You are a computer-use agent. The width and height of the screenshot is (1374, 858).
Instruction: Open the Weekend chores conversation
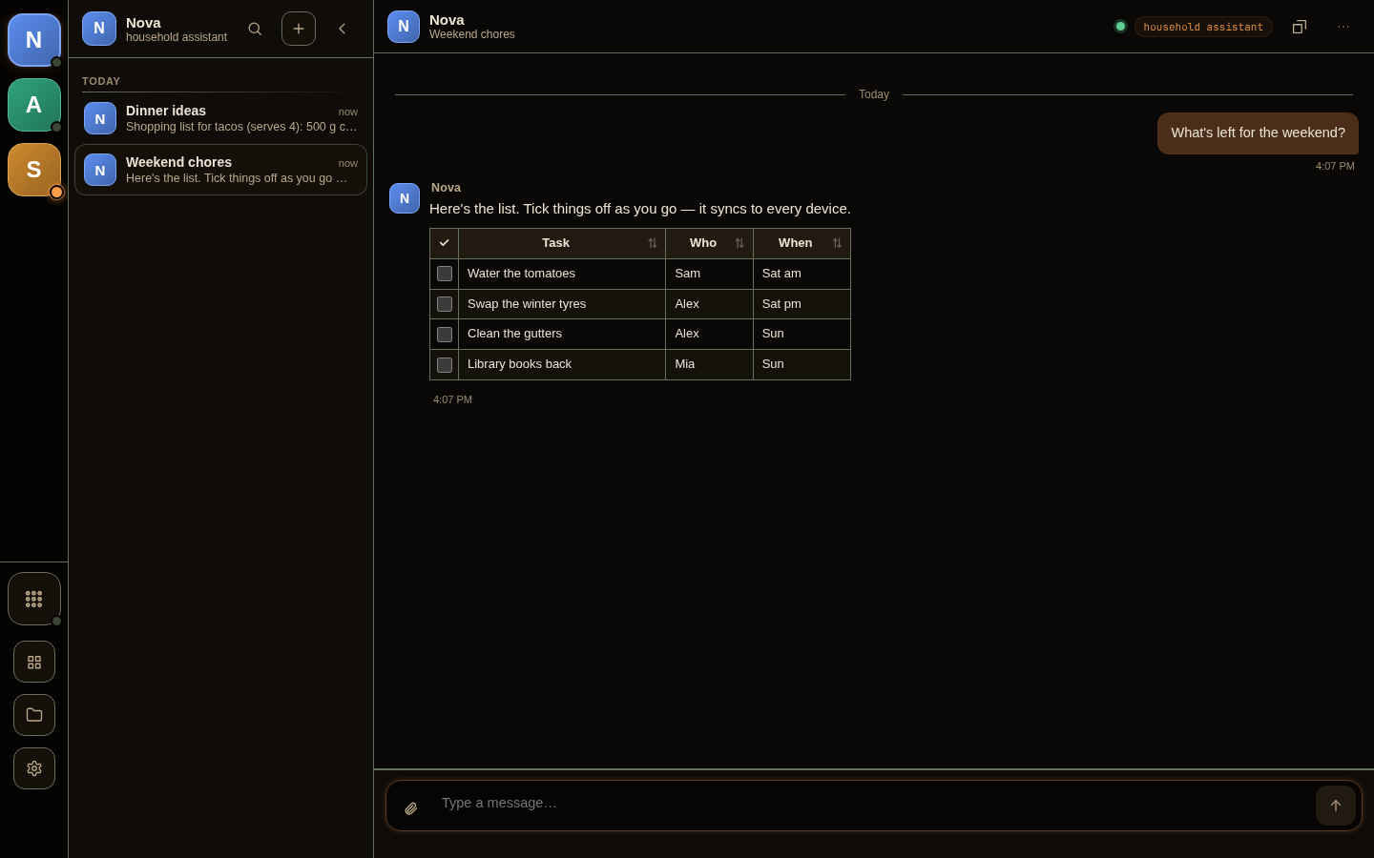click(221, 170)
